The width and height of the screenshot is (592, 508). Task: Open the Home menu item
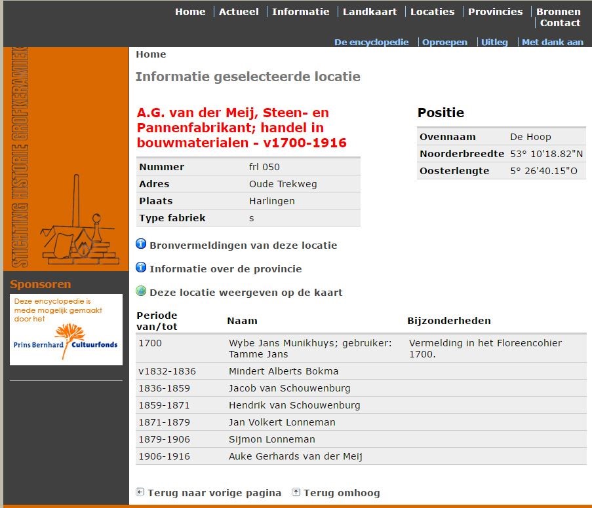(x=190, y=12)
